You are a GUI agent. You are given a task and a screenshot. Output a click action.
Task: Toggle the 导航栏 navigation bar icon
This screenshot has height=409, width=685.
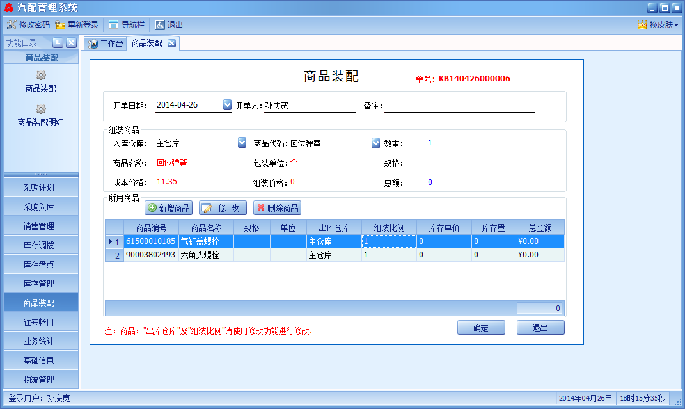(114, 25)
